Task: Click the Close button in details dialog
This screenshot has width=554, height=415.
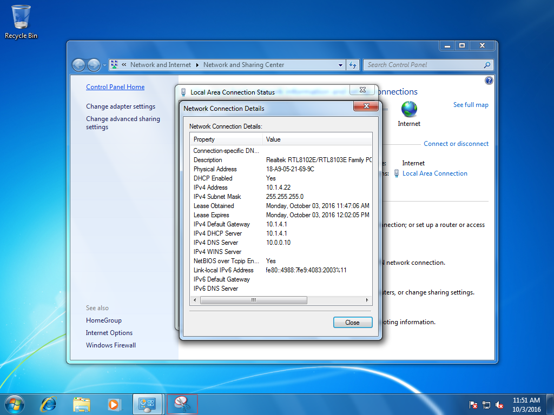Action: 353,322
